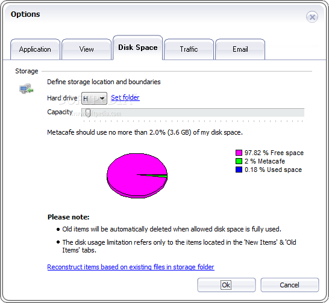Viewport: 329px width, 303px height.
Task: Expand the Hard drive H dropdown
Action: click(94, 98)
